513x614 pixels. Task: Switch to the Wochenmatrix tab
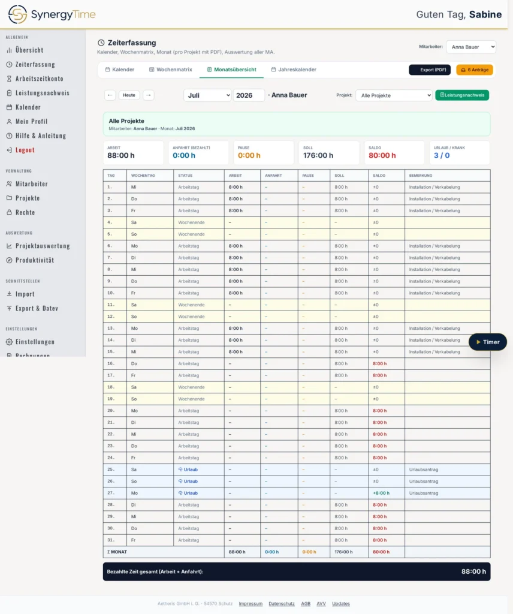[x=171, y=70]
